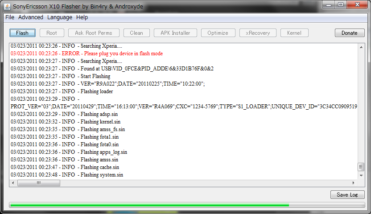Select 'Searching Xperia....' line at 00:23:27

pyautogui.click(x=66, y=61)
